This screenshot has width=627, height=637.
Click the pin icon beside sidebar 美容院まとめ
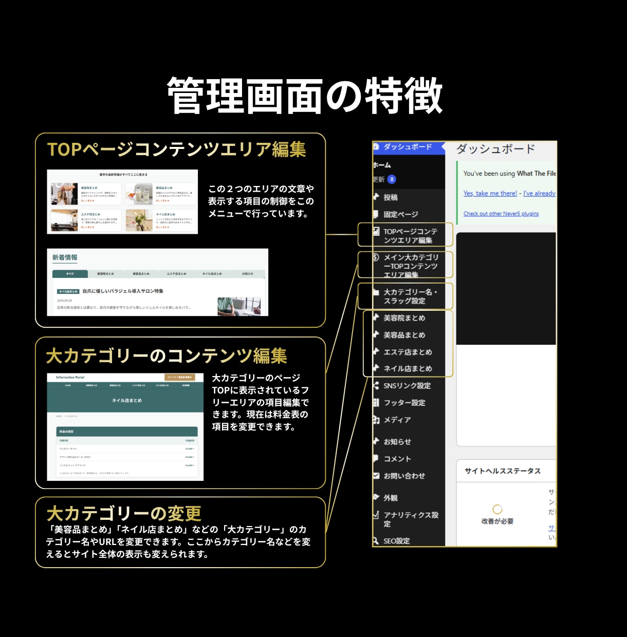[x=376, y=318]
